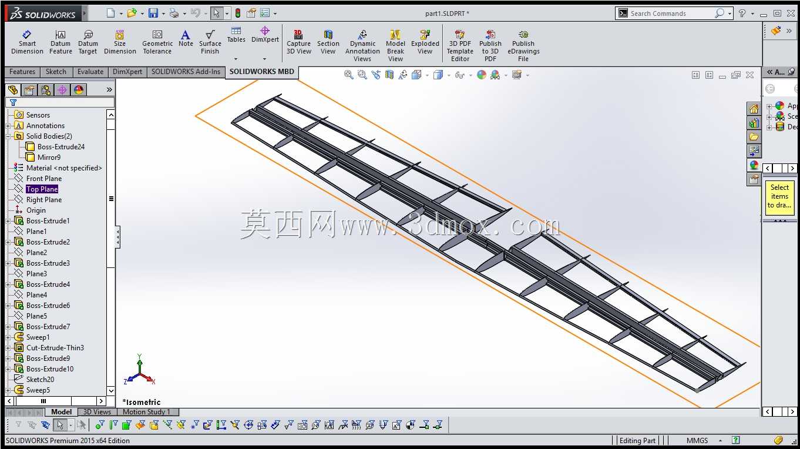This screenshot has width=800, height=449.
Task: Click the Search Commands input field
Action: point(671,13)
